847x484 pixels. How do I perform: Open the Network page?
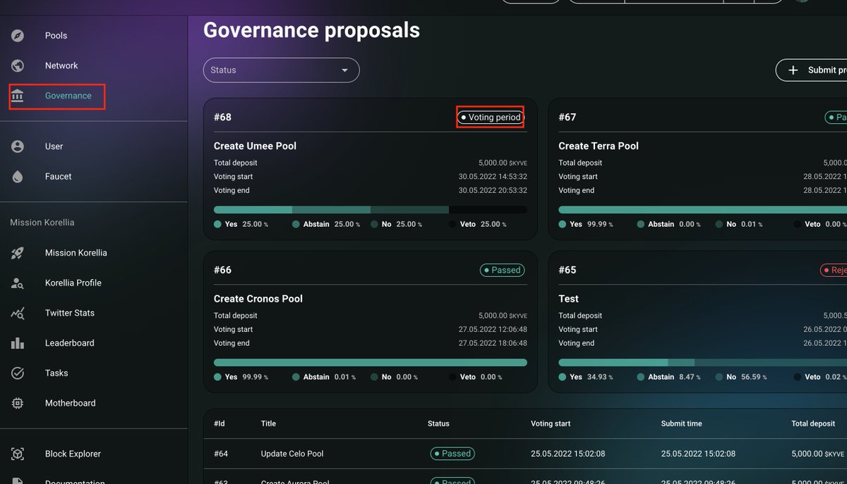pyautogui.click(x=61, y=66)
